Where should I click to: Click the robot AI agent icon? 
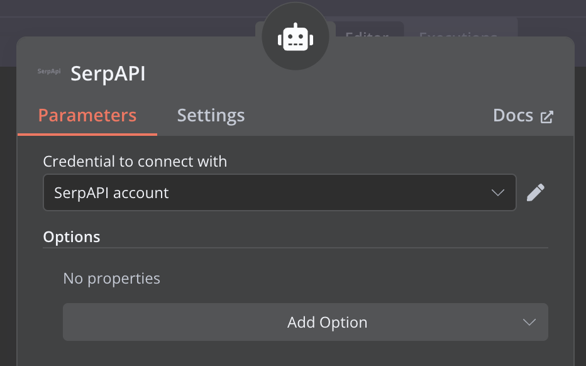click(295, 38)
